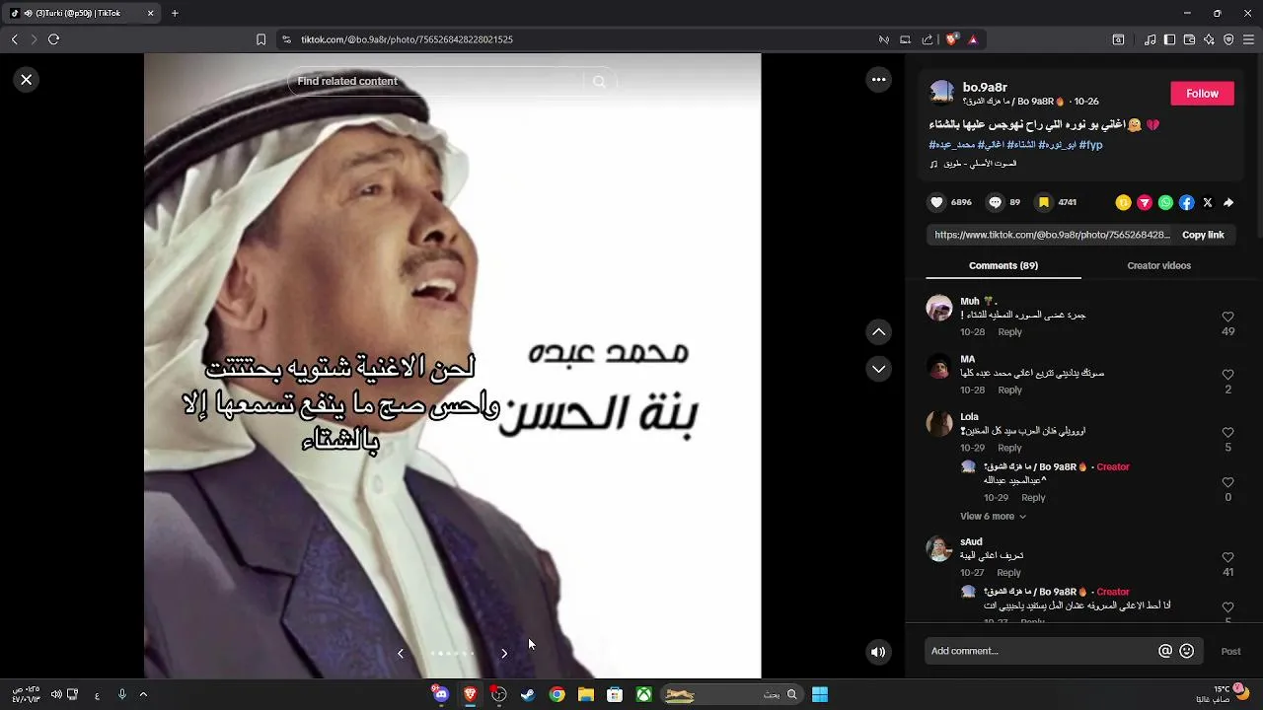The width and height of the screenshot is (1263, 710).
Task: Bookmark this page in the address bar
Action: point(260,39)
